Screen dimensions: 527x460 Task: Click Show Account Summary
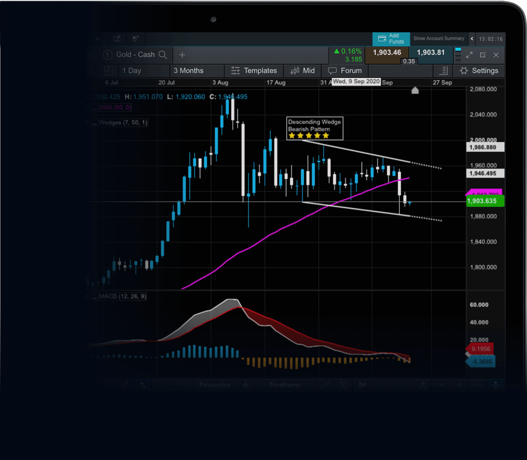(439, 38)
